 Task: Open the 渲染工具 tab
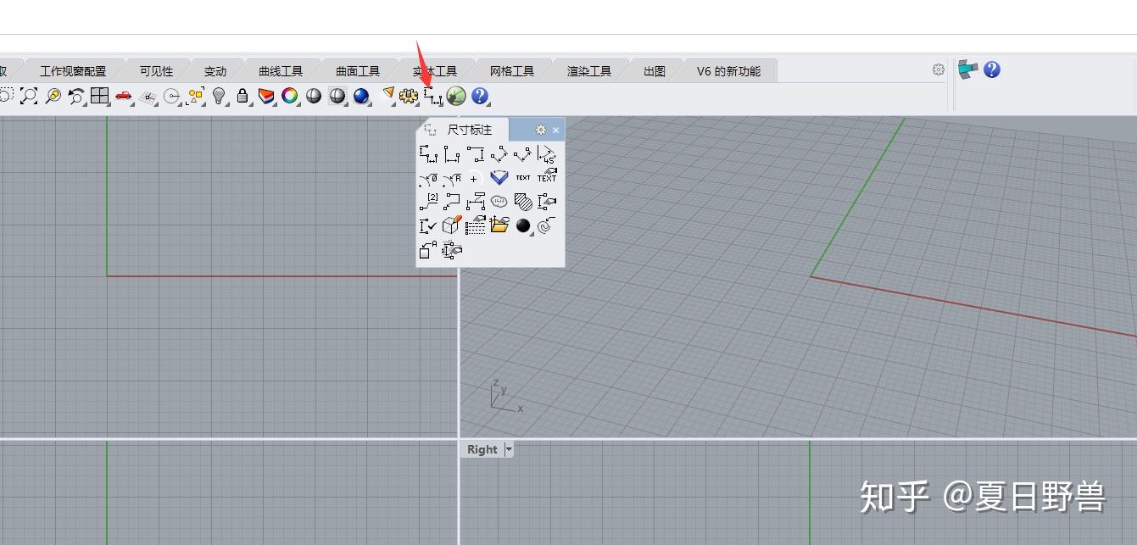pos(589,71)
